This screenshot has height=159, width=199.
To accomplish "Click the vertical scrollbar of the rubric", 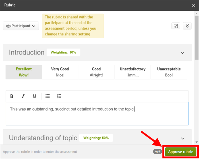I will click(197, 37).
